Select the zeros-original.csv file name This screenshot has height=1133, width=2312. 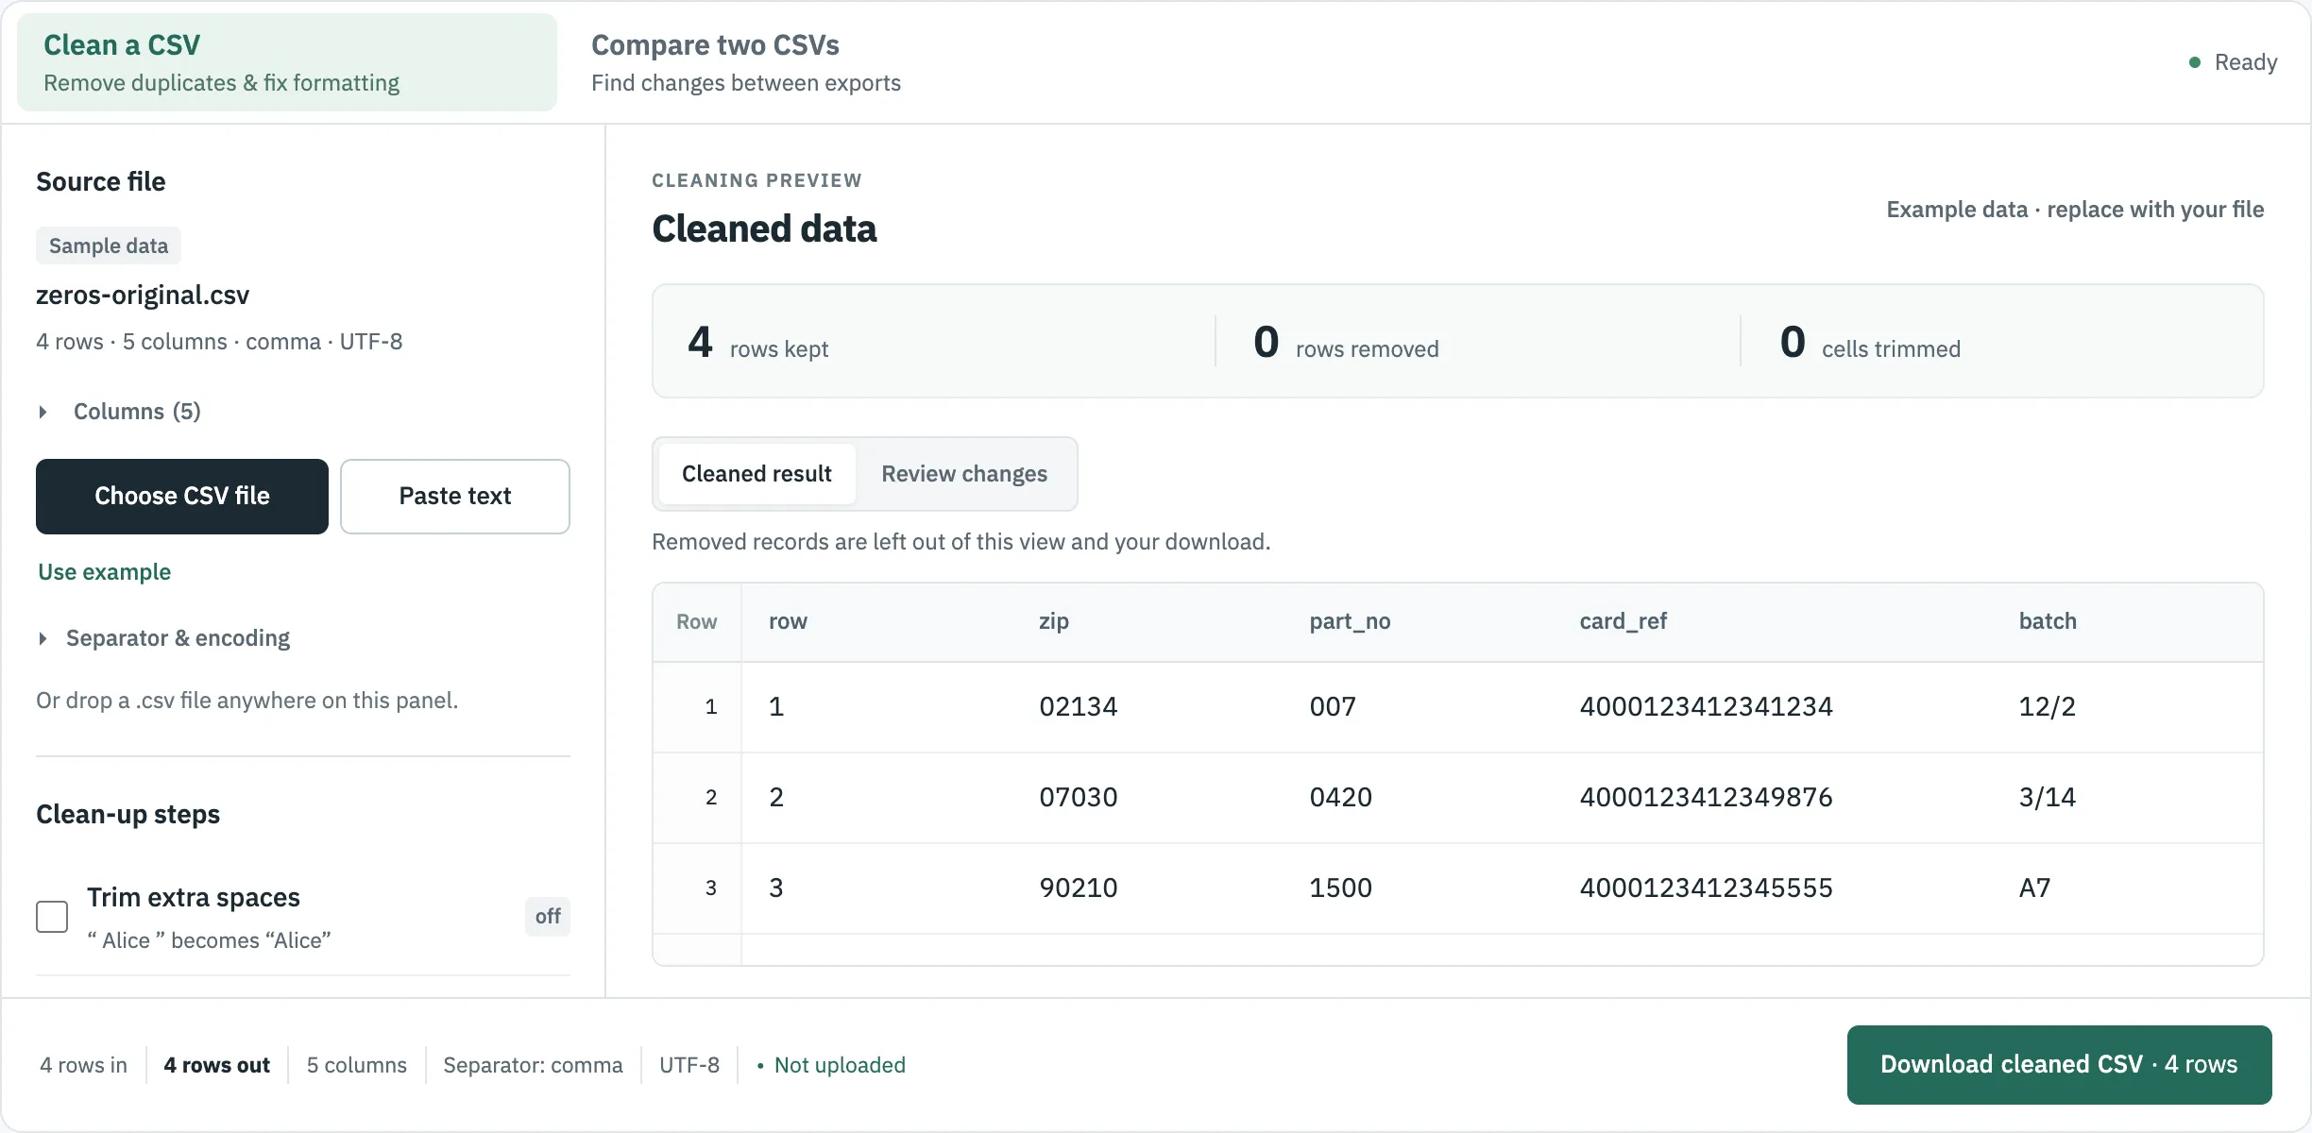click(x=143, y=296)
